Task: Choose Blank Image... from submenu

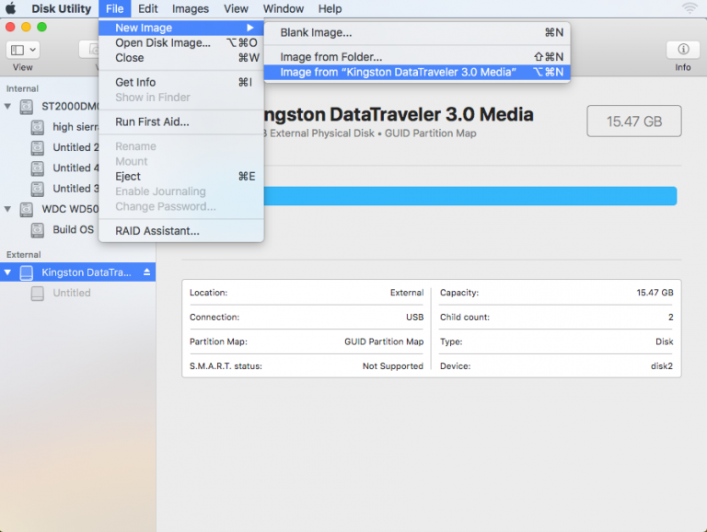Action: pos(417,32)
